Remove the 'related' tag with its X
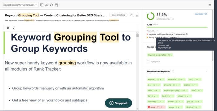 pyautogui.click(x=190, y=96)
